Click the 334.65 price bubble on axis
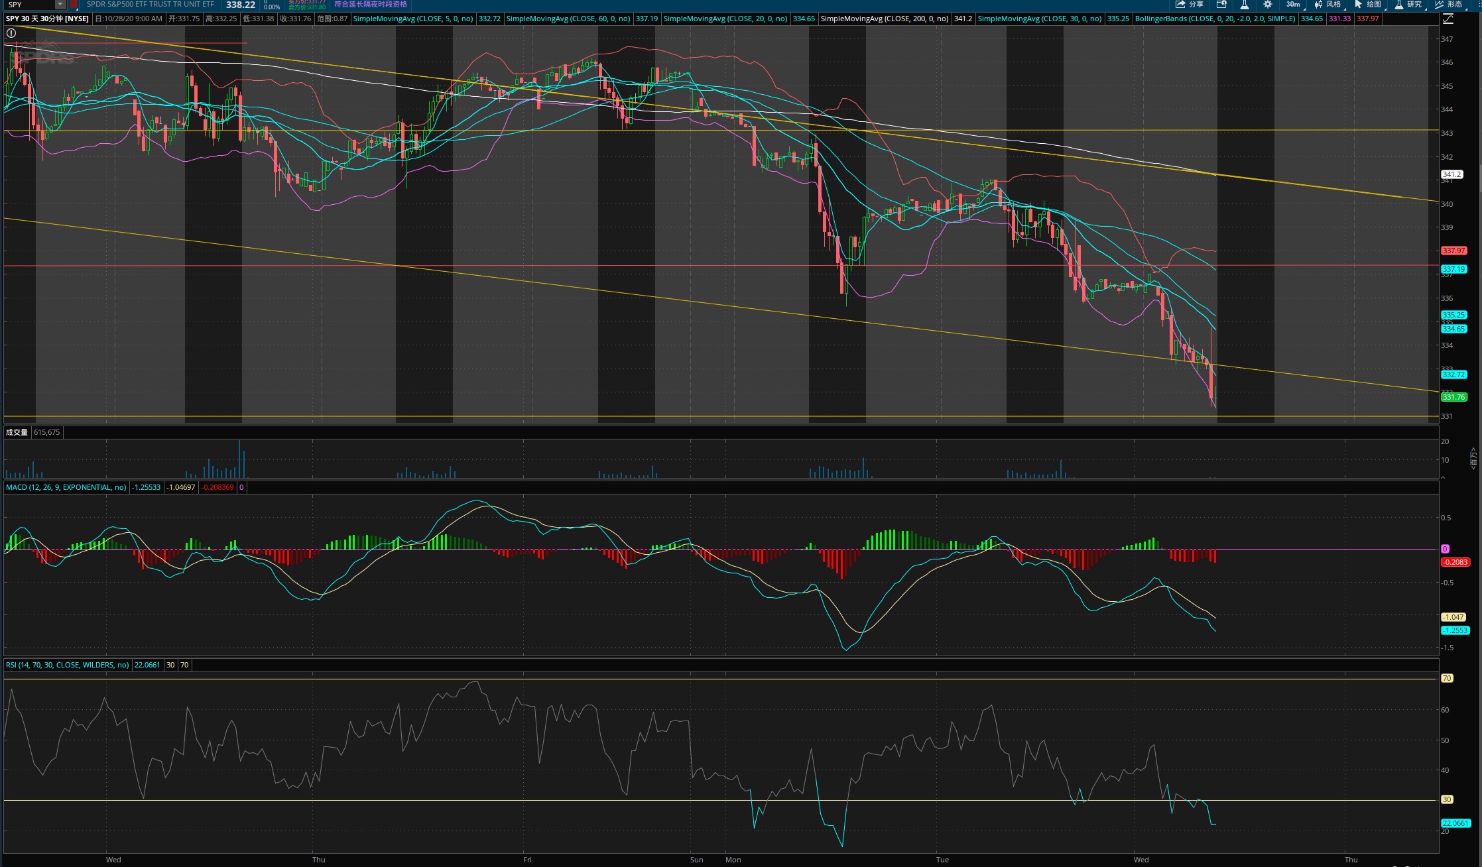This screenshot has height=867, width=1482. (x=1454, y=329)
